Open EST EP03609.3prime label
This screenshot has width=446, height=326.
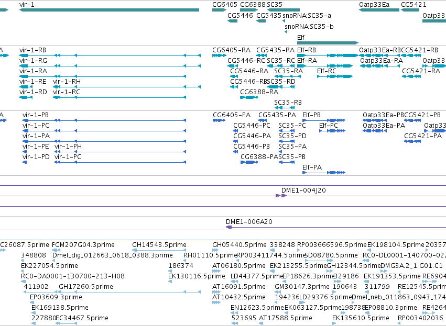pos(56,297)
